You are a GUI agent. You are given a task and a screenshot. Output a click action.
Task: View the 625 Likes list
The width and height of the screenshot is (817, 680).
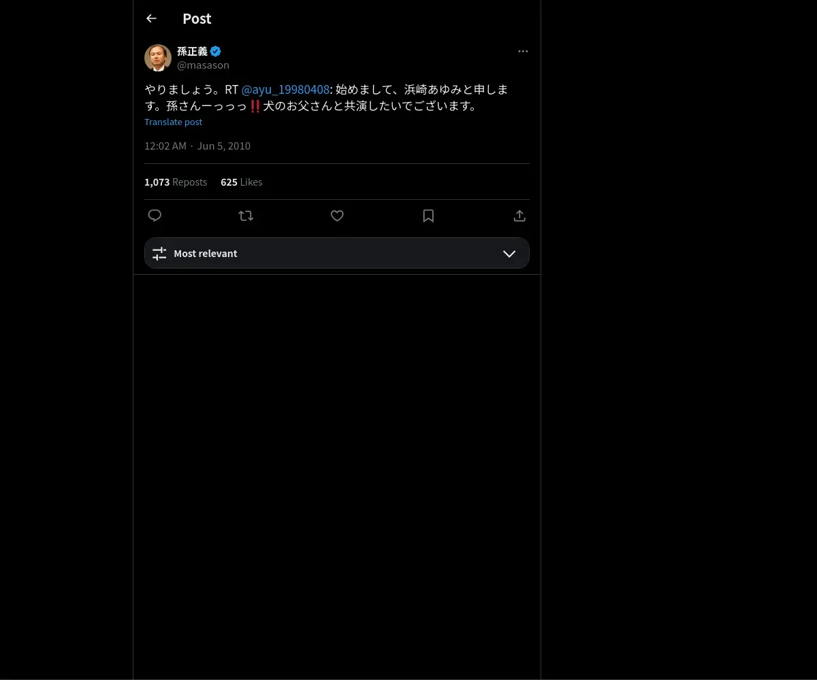pyautogui.click(x=241, y=182)
